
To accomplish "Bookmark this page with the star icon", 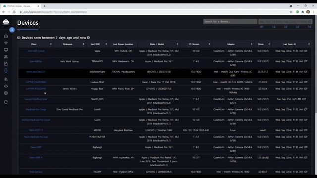I will (291, 12).
